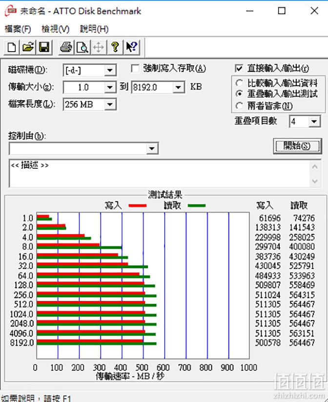Open the 說明 menu
Viewport: 328px width, 402px height.
pyautogui.click(x=94, y=29)
